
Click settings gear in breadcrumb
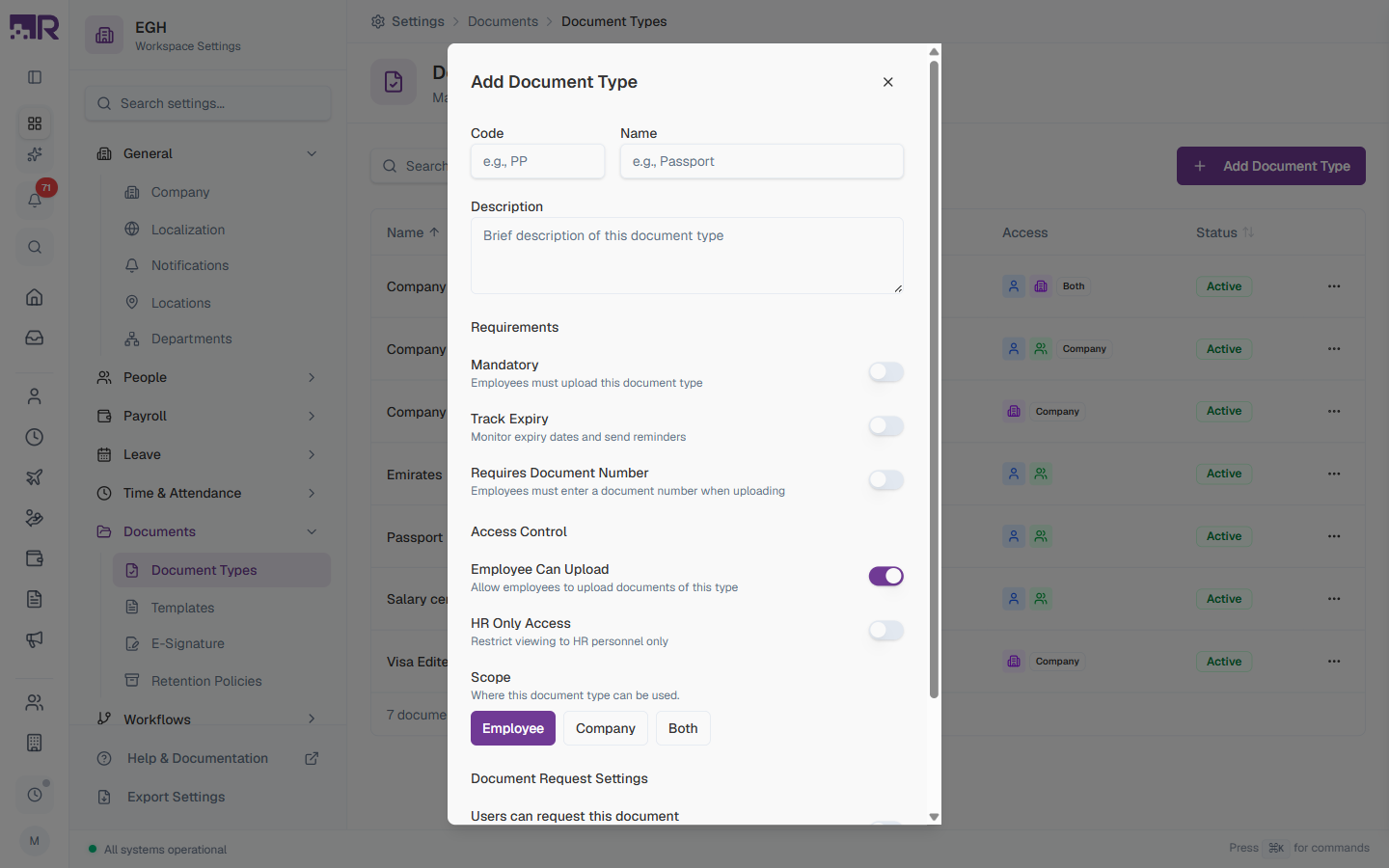pyautogui.click(x=378, y=21)
